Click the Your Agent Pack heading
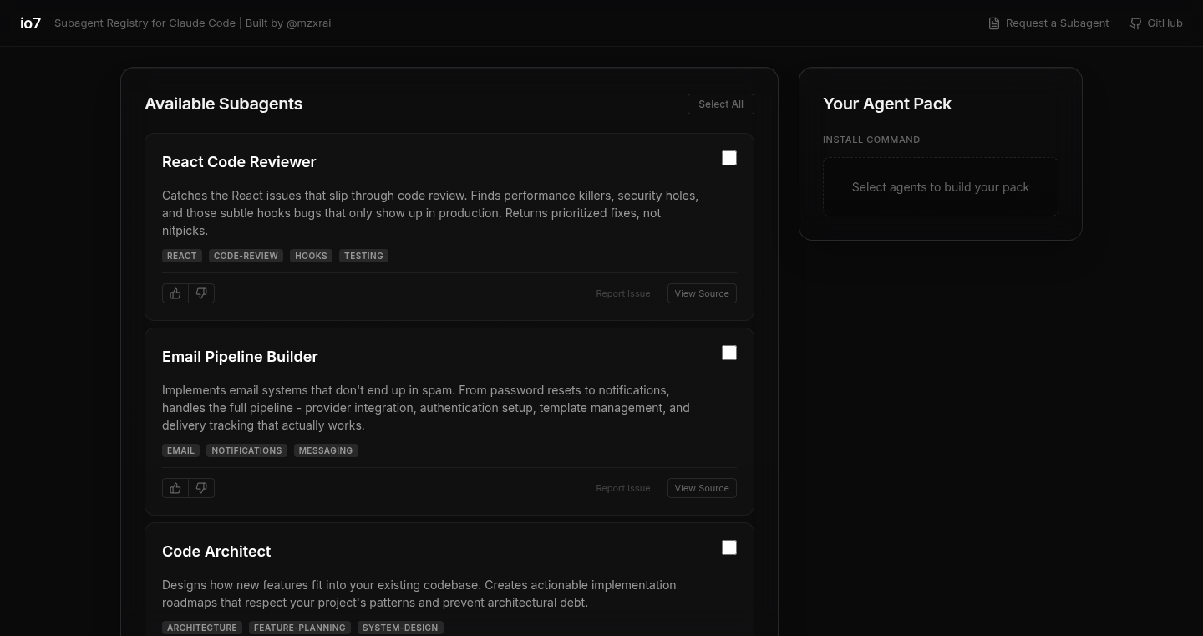 (887, 104)
